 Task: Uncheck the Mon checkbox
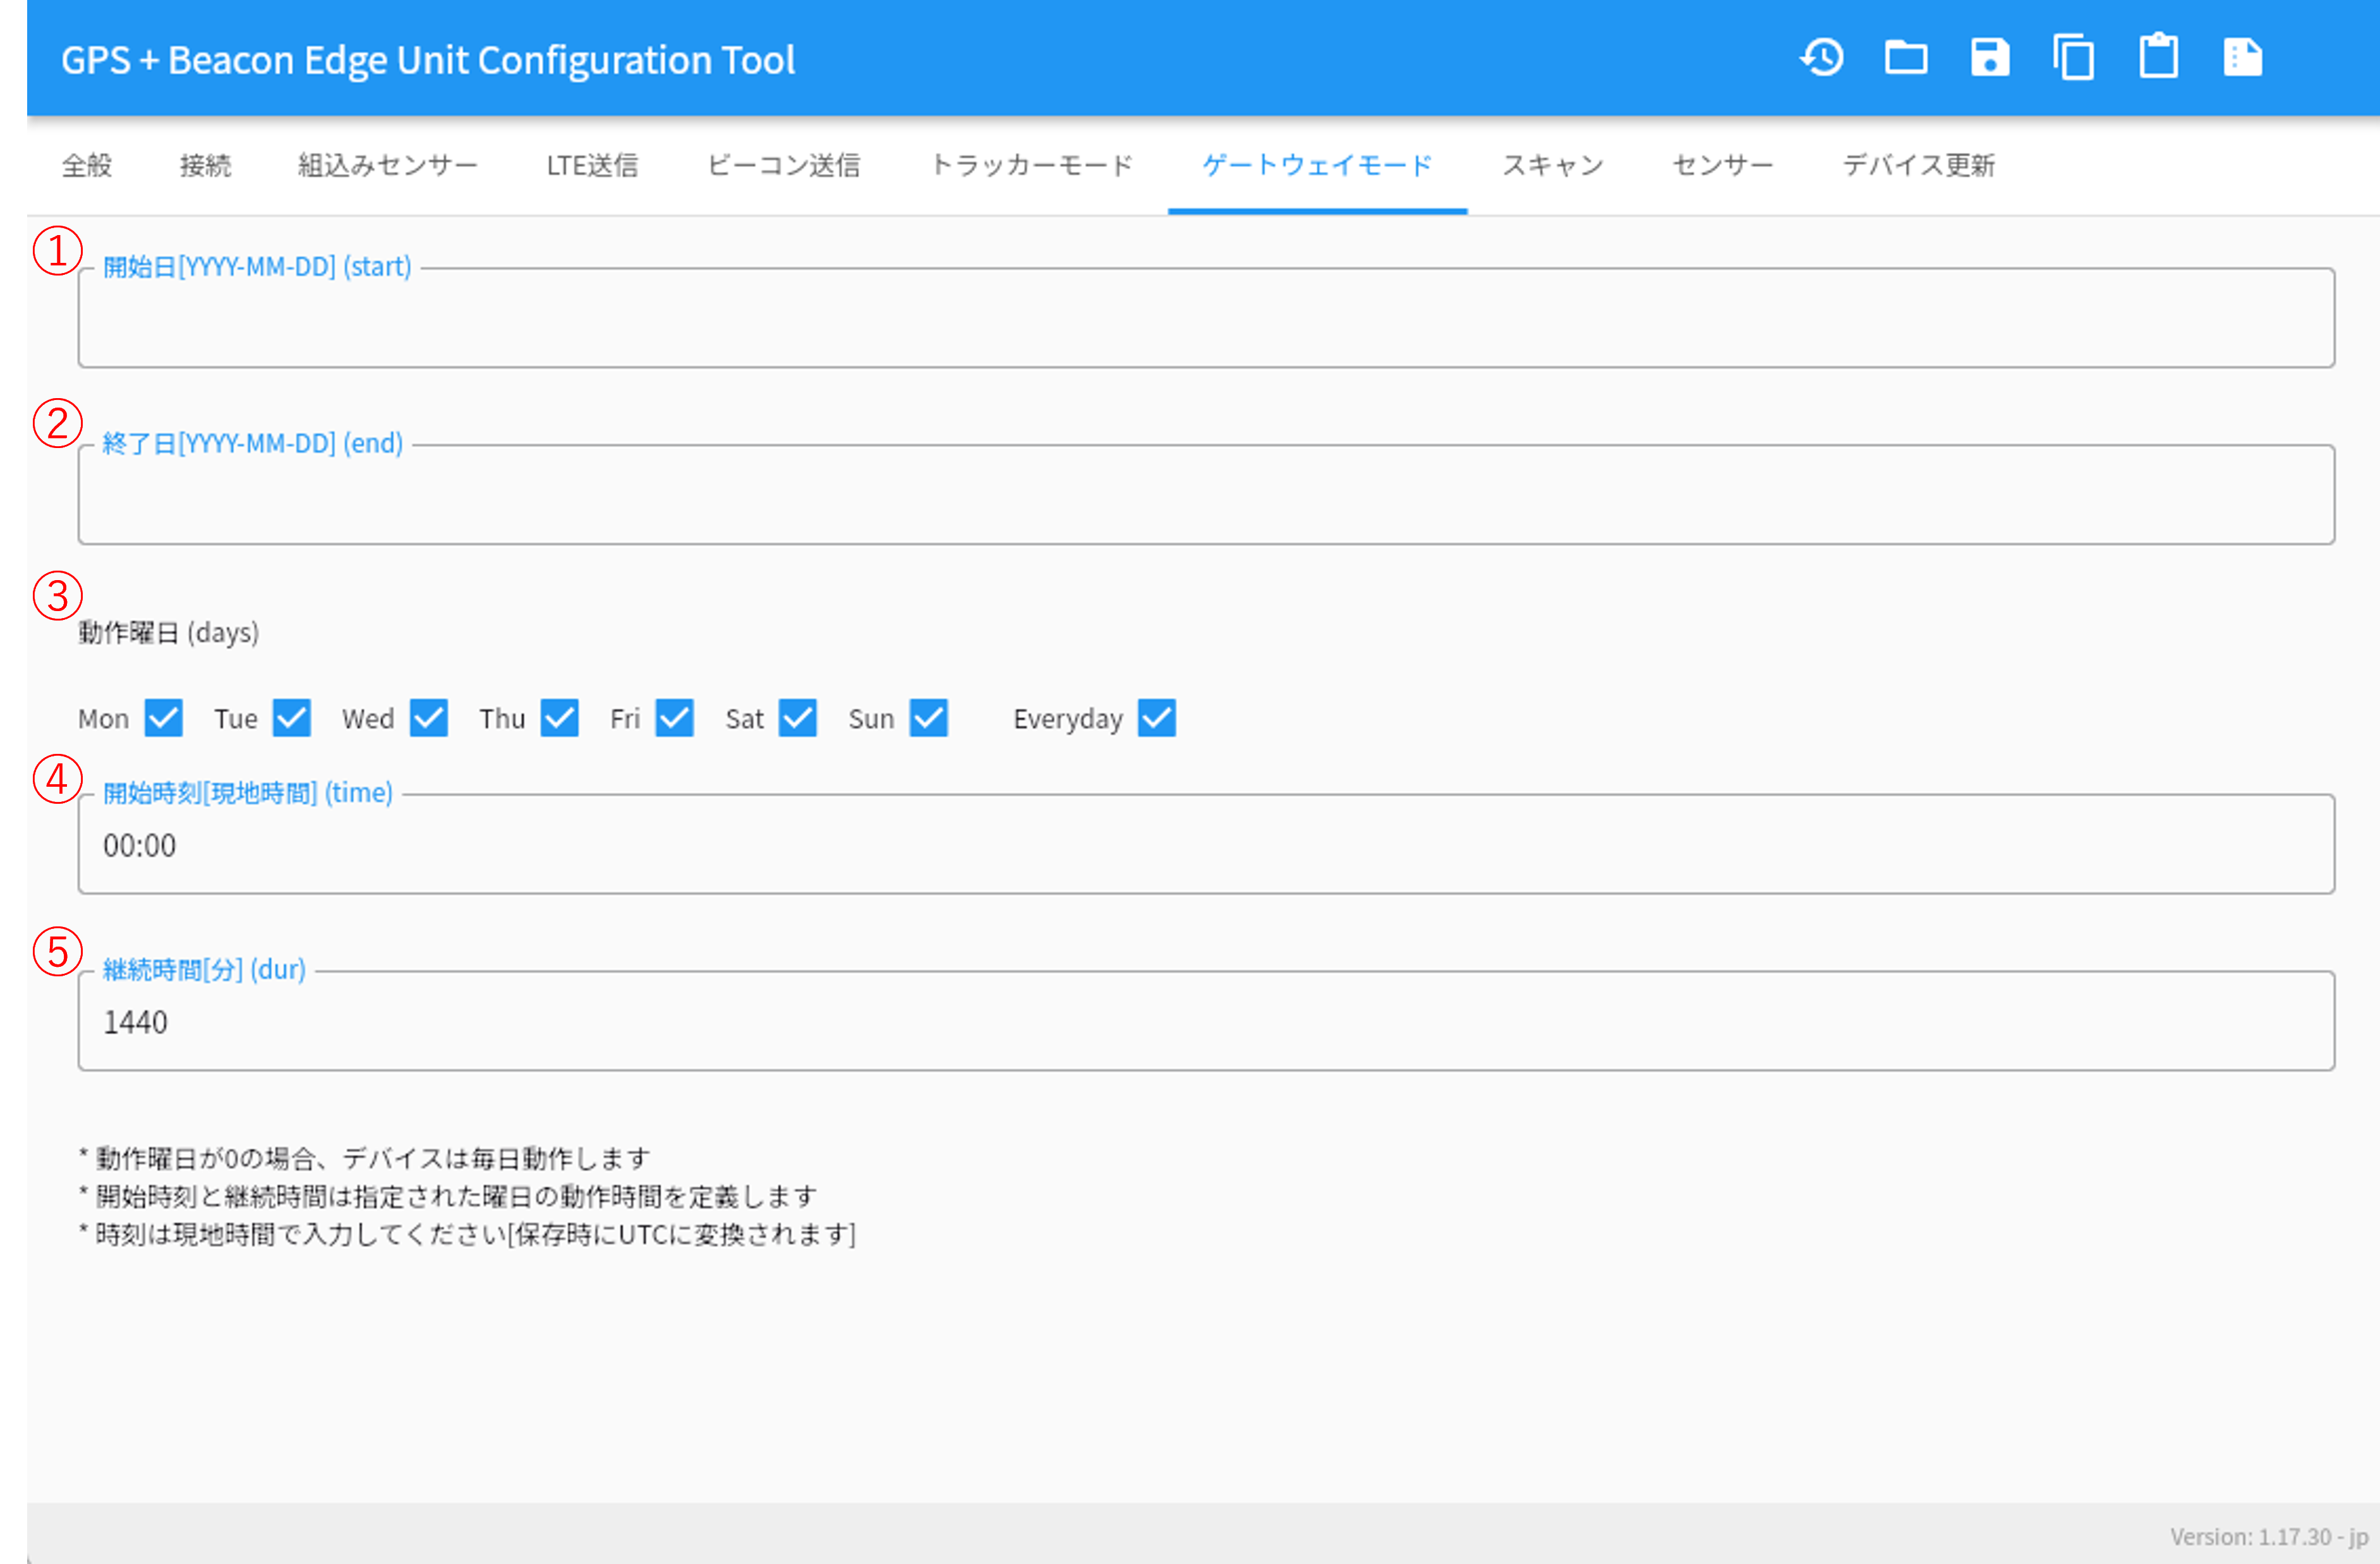(x=163, y=718)
